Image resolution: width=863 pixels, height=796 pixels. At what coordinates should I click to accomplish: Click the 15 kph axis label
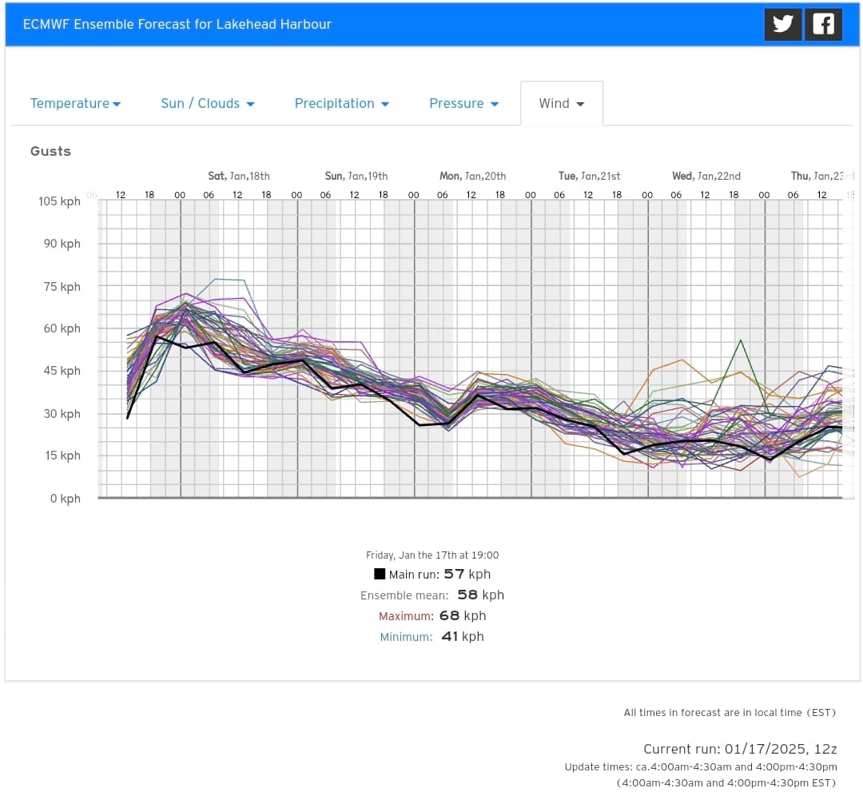pyautogui.click(x=63, y=456)
